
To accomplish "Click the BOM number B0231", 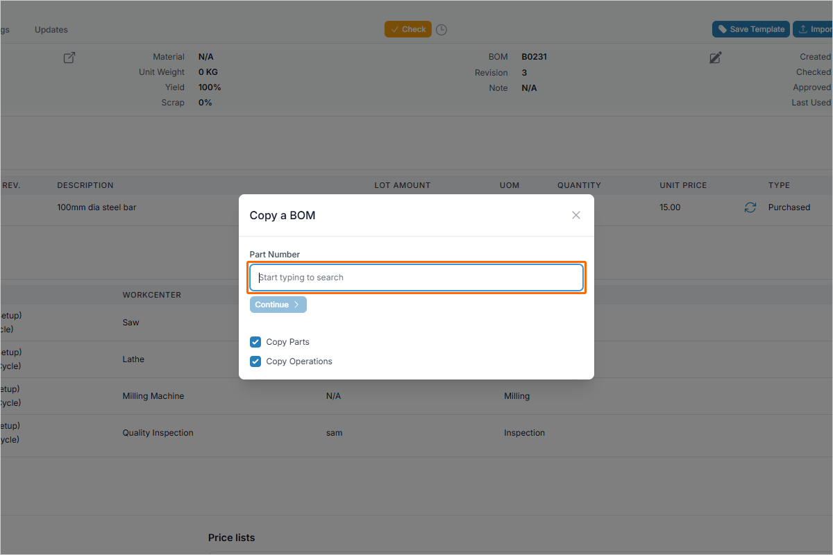I will click(x=535, y=57).
